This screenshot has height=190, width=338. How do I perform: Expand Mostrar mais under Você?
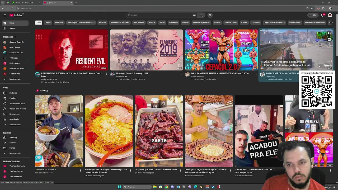point(15,125)
